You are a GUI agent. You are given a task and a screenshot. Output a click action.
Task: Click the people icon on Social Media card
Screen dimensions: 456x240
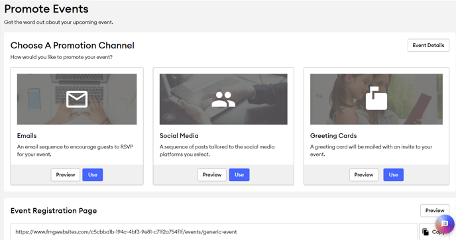click(223, 99)
